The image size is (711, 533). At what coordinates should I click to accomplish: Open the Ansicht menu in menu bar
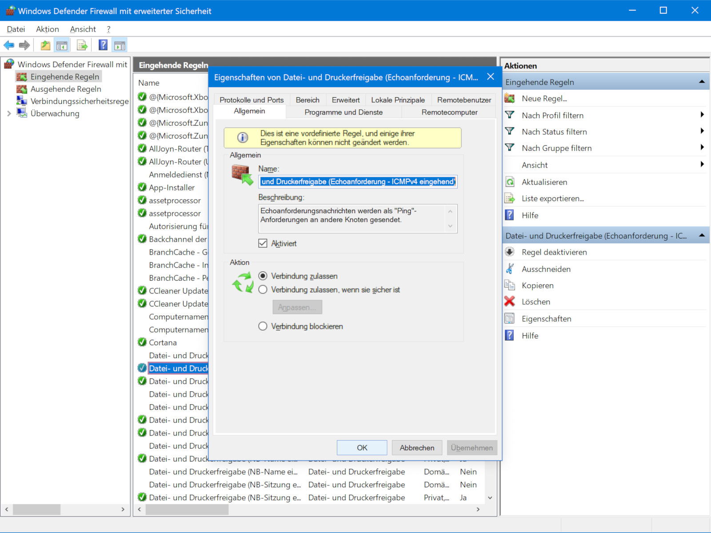83,29
